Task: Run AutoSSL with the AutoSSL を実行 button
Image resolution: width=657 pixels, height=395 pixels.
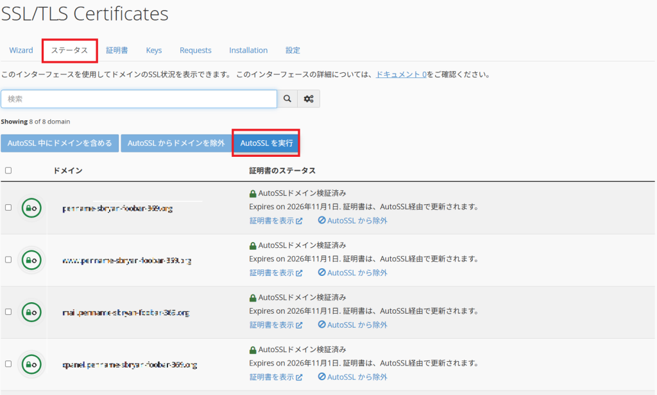Action: [266, 143]
